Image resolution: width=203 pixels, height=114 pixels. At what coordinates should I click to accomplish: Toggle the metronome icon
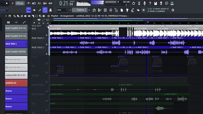tap(28, 3)
